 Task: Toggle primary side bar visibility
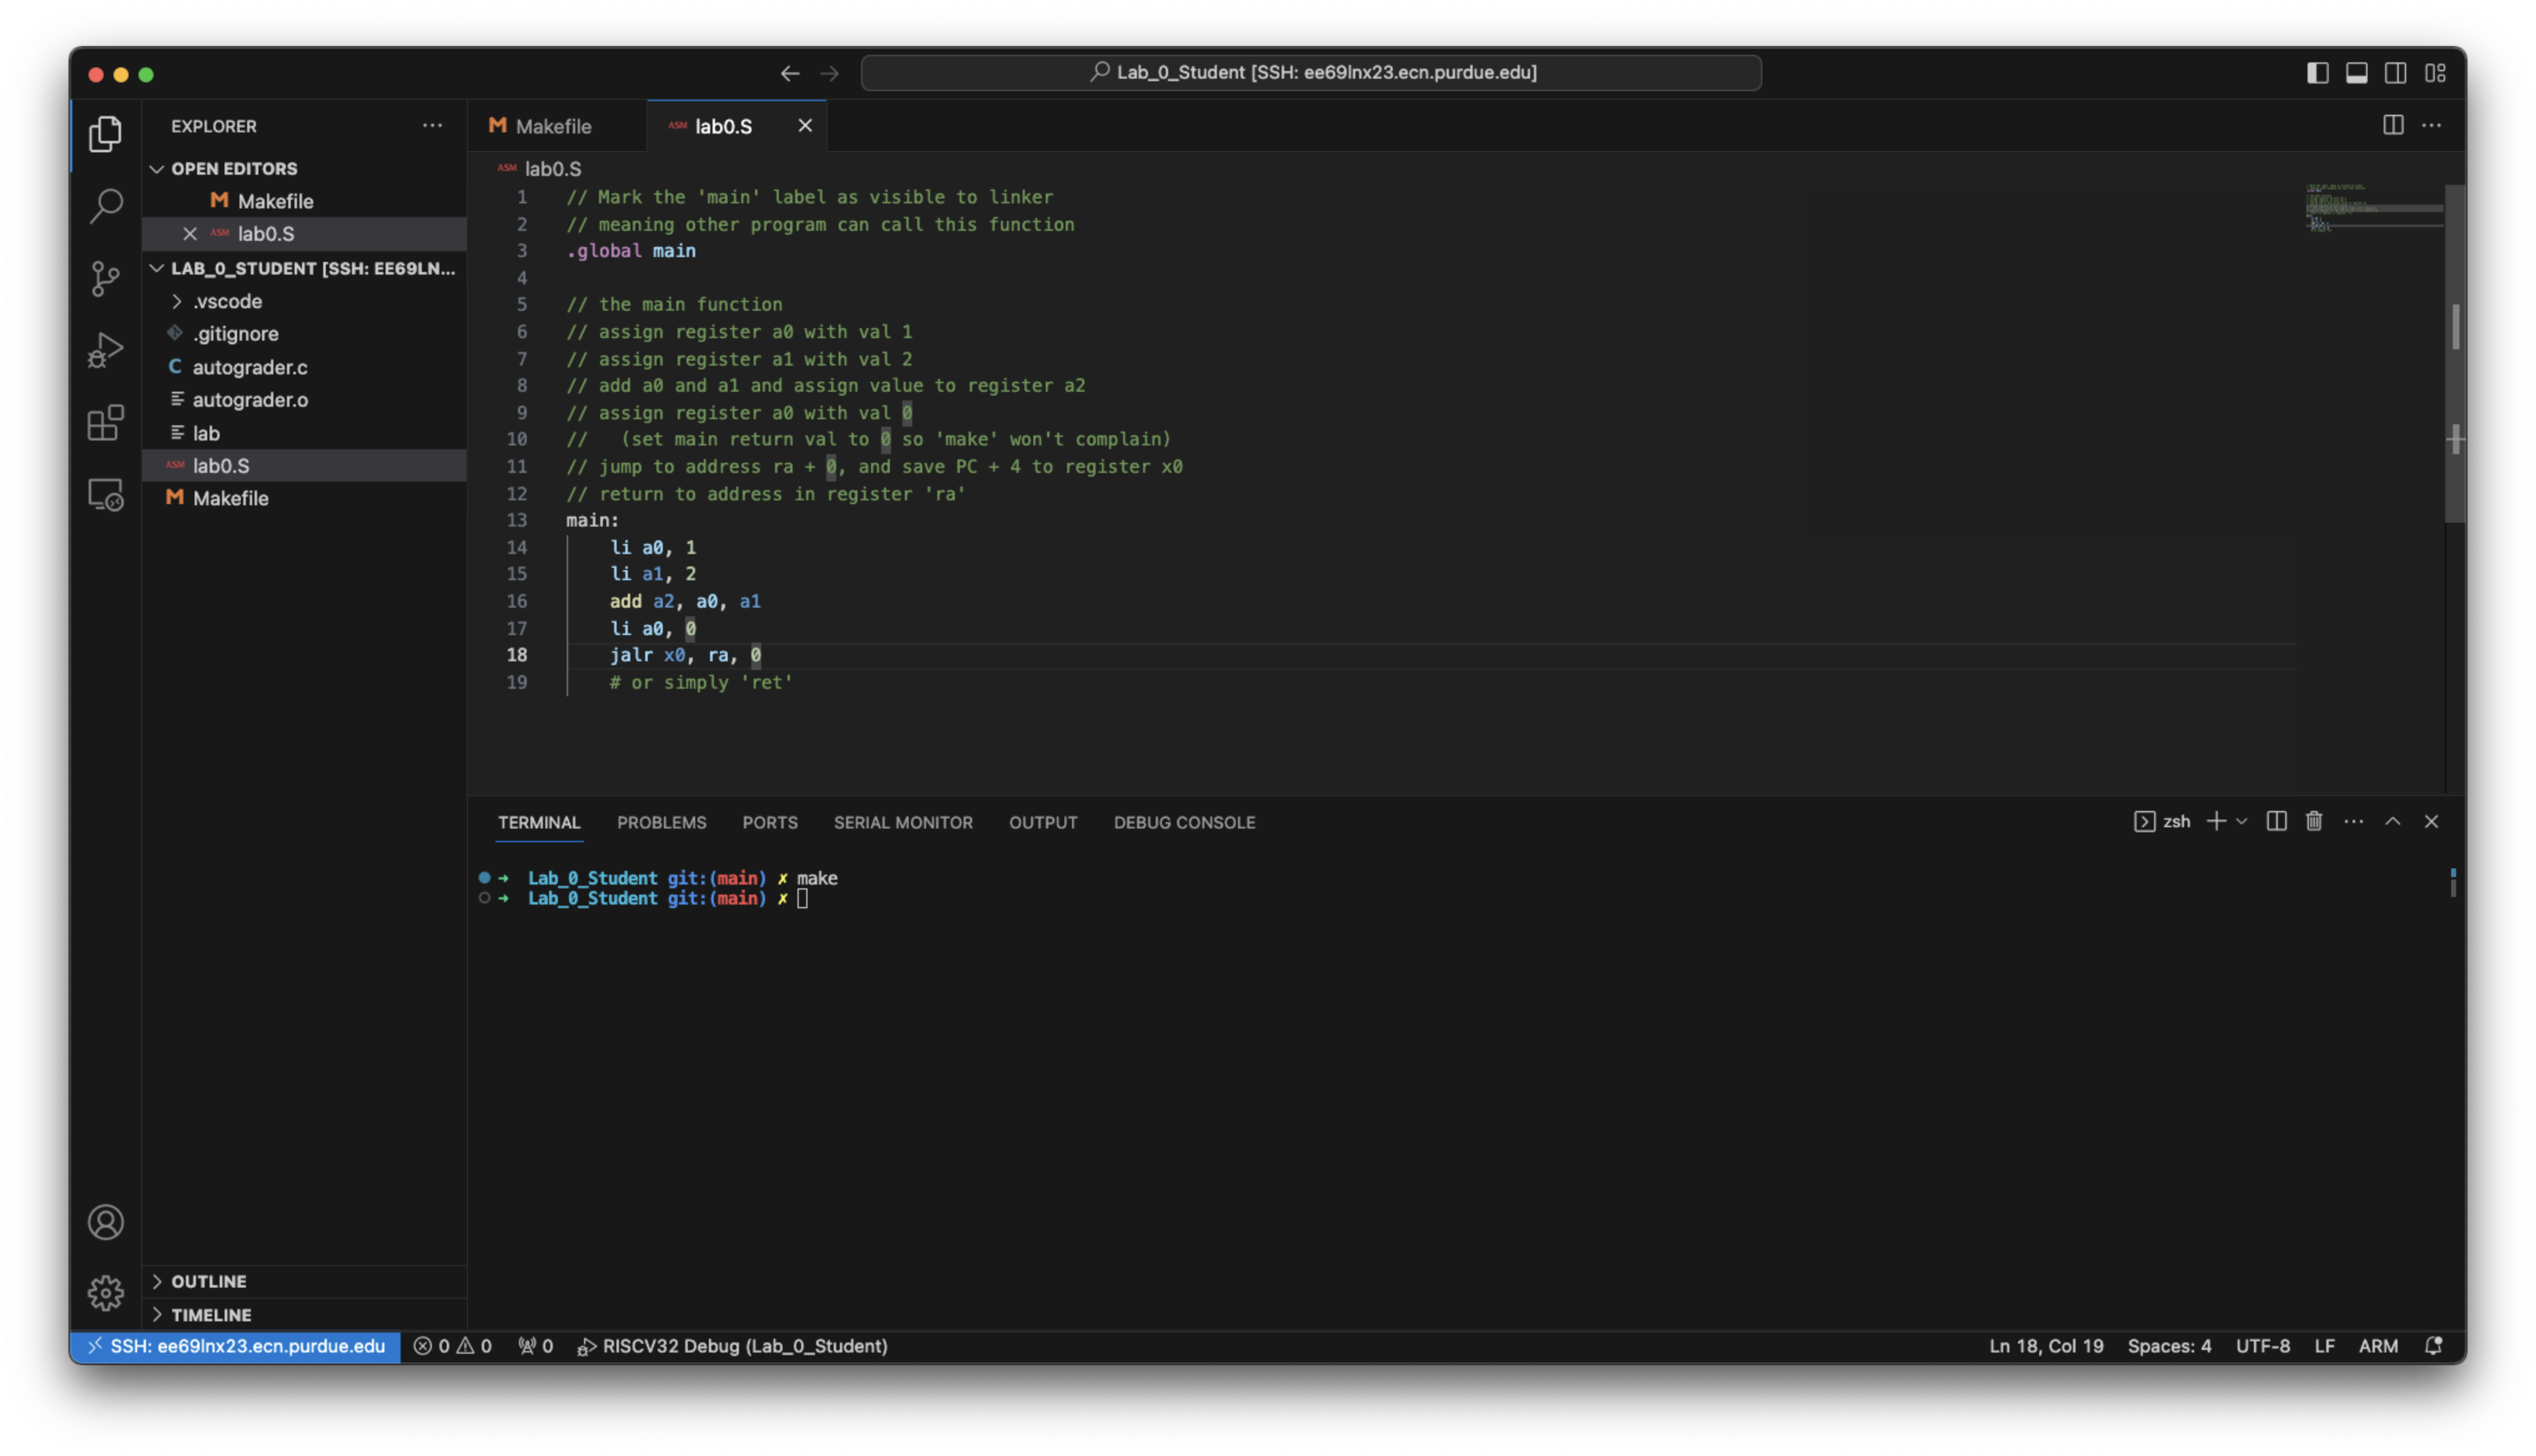(2317, 73)
